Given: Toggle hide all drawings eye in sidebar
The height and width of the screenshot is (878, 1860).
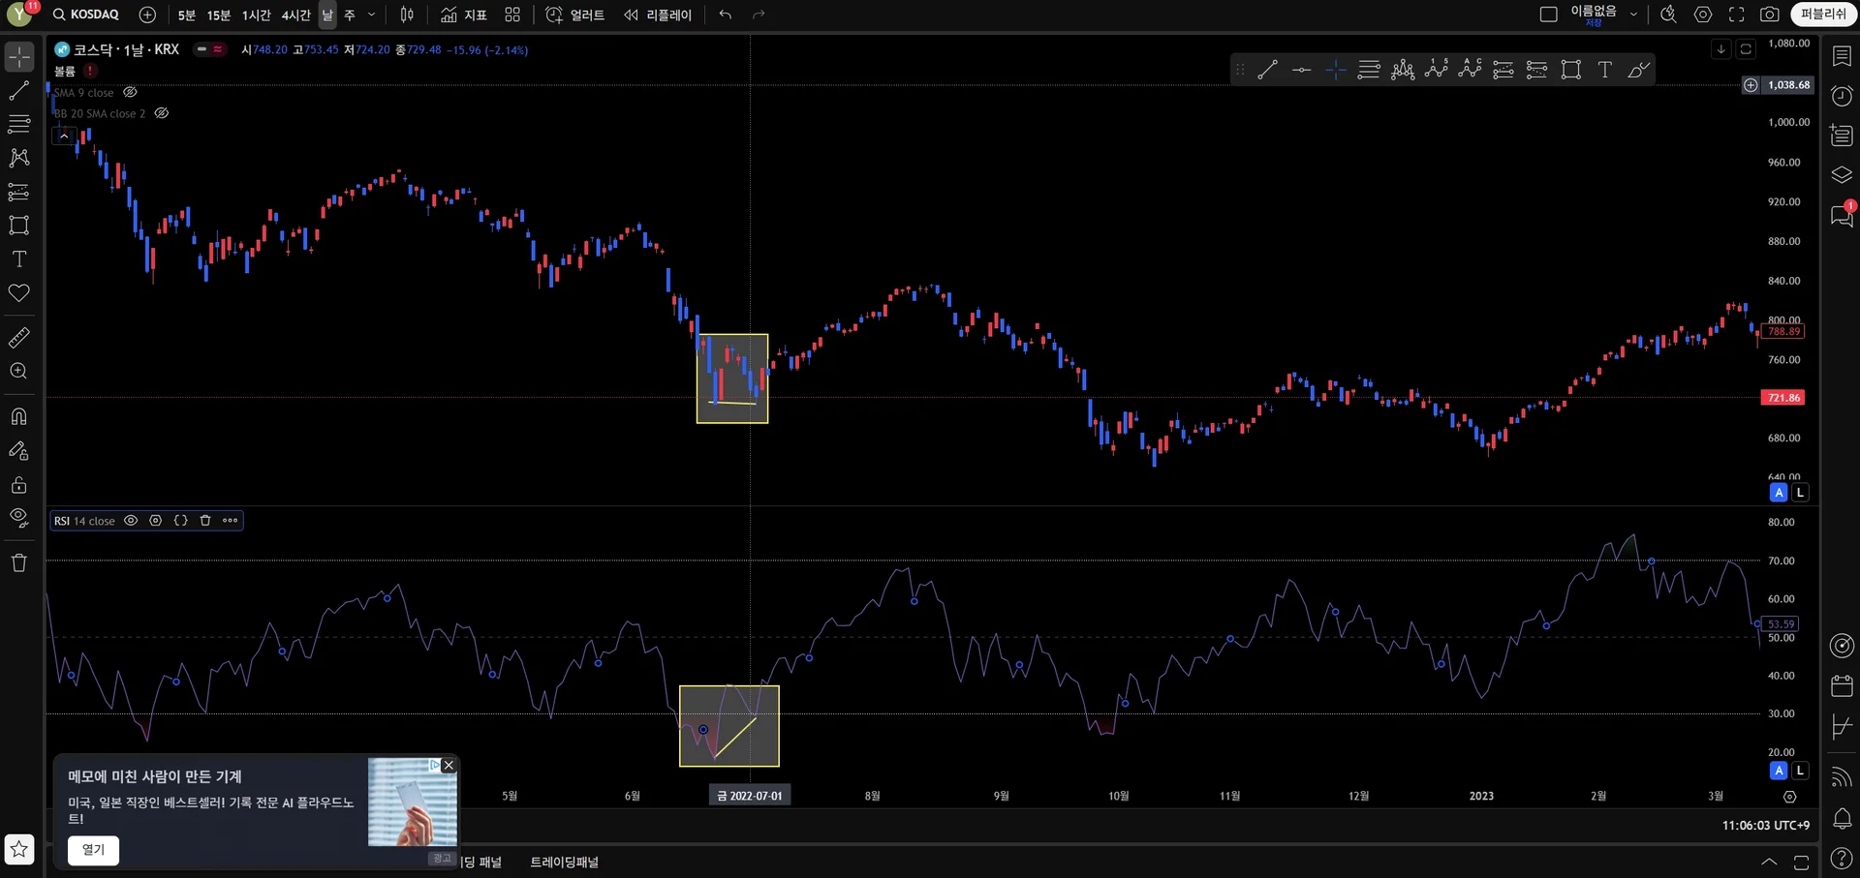Looking at the screenshot, I should click(x=19, y=518).
